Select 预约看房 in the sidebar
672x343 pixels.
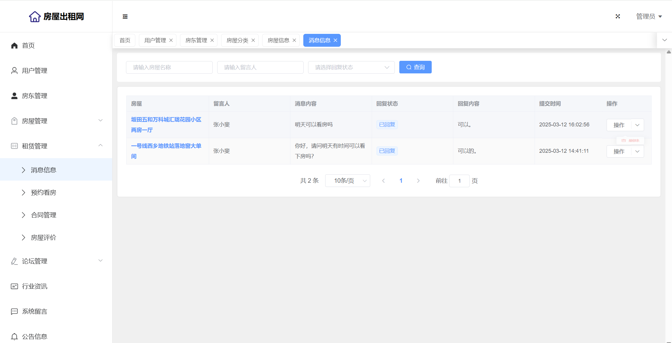point(43,192)
